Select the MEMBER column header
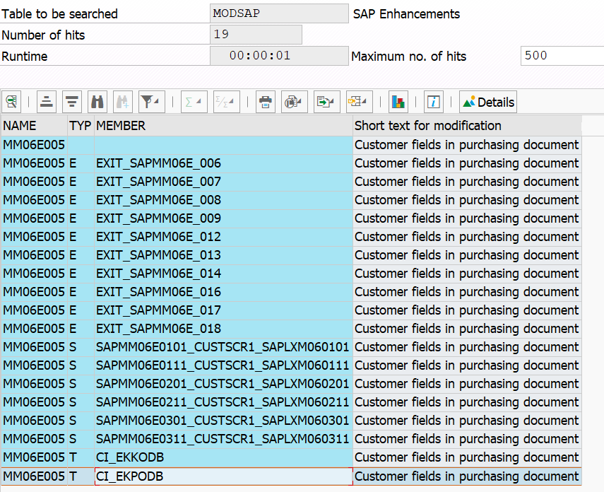The height and width of the screenshot is (492, 604). 223,126
